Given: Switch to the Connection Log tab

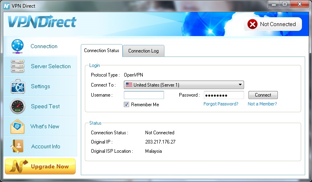Looking at the screenshot, I should [x=144, y=51].
